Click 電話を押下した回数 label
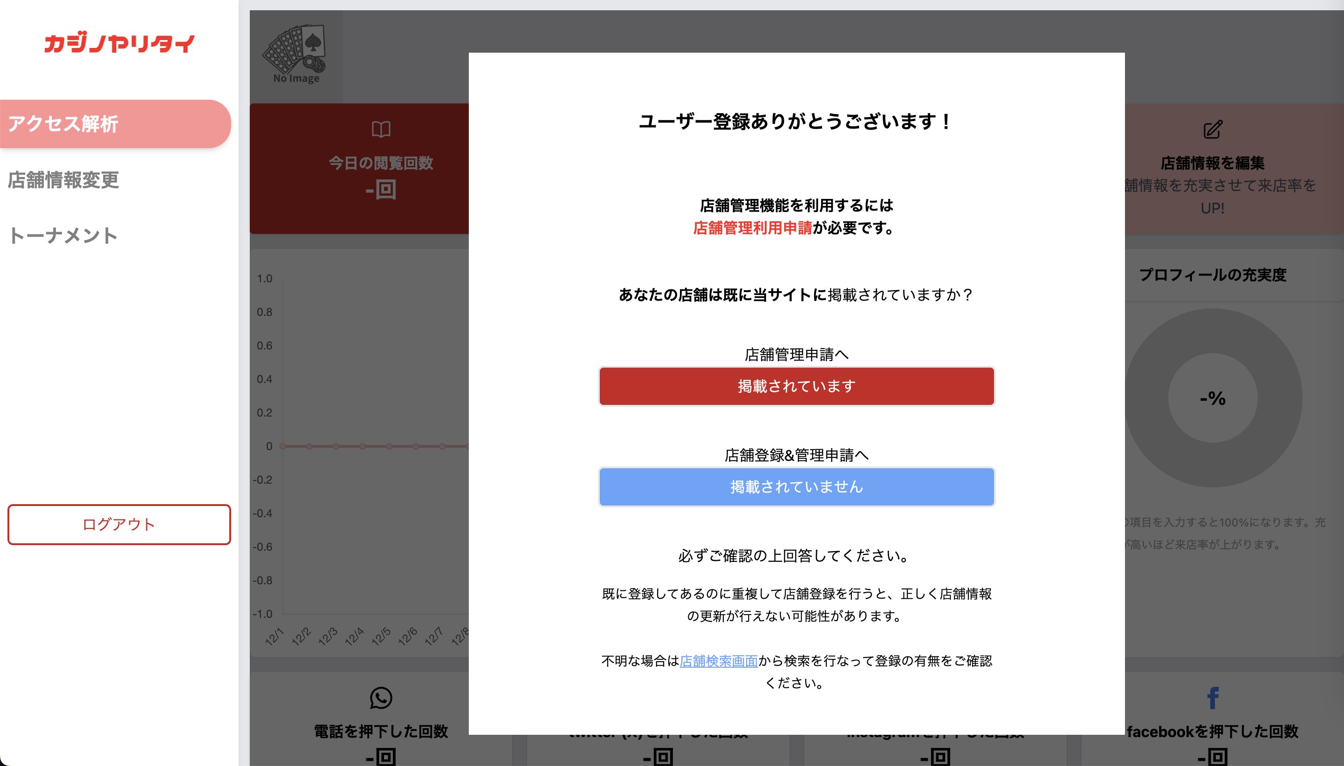The width and height of the screenshot is (1344, 766). (381, 731)
